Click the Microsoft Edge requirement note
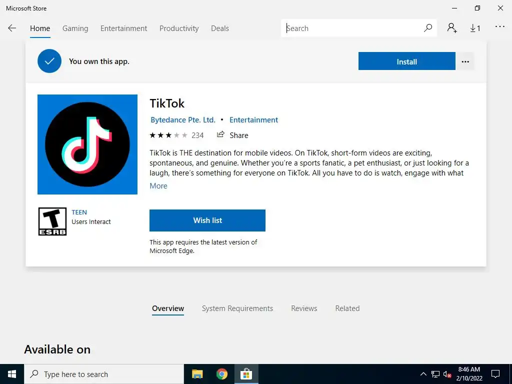The image size is (512, 384). point(203,246)
